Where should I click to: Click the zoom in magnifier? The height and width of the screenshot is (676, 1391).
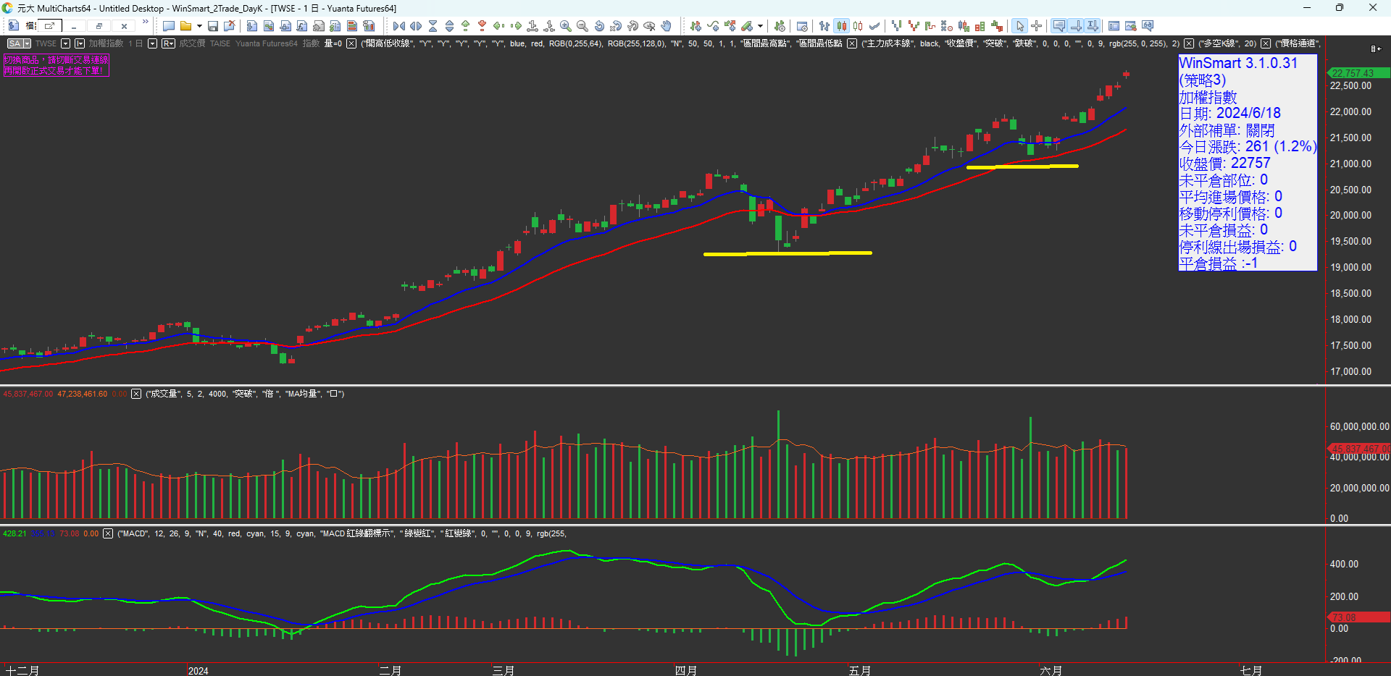click(566, 26)
